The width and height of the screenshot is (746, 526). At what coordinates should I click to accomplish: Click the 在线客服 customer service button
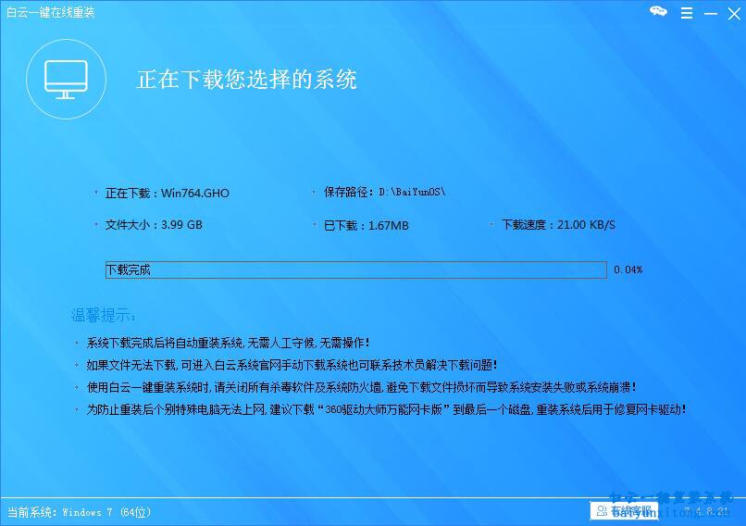[x=624, y=511]
